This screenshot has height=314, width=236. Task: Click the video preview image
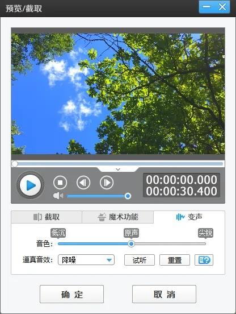pyautogui.click(x=118, y=94)
